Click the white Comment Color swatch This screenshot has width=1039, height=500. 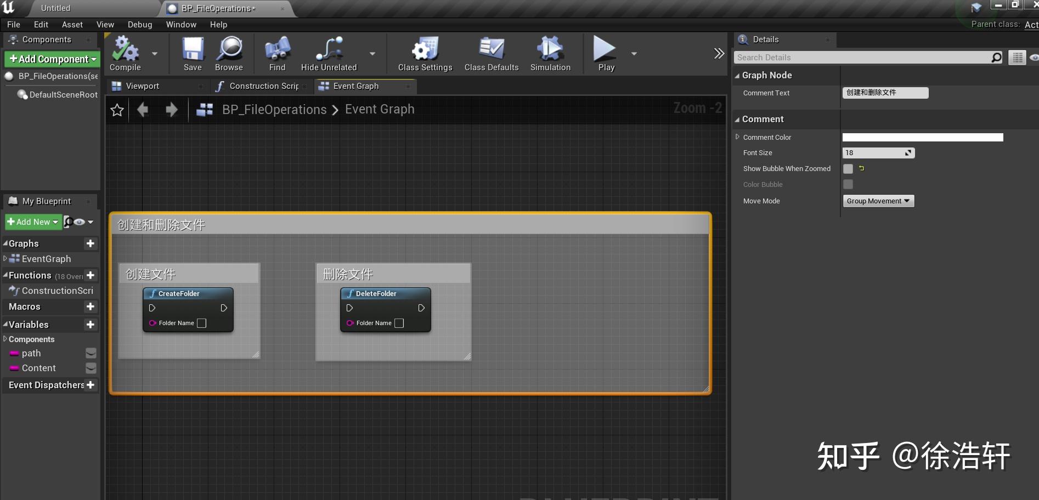tap(923, 137)
